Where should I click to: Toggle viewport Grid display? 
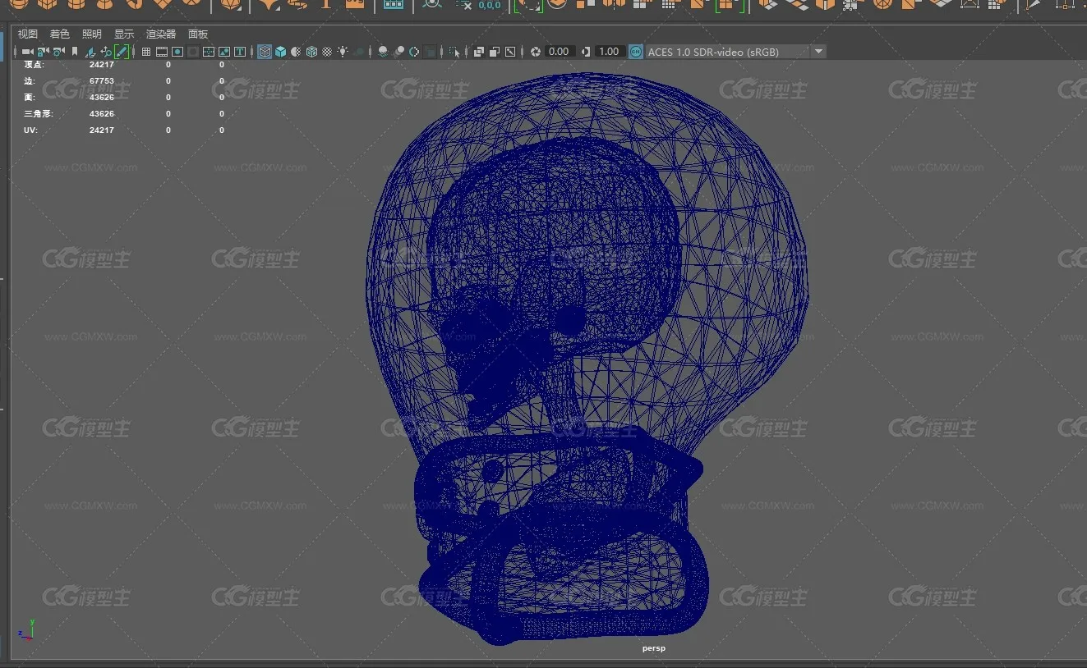146,52
